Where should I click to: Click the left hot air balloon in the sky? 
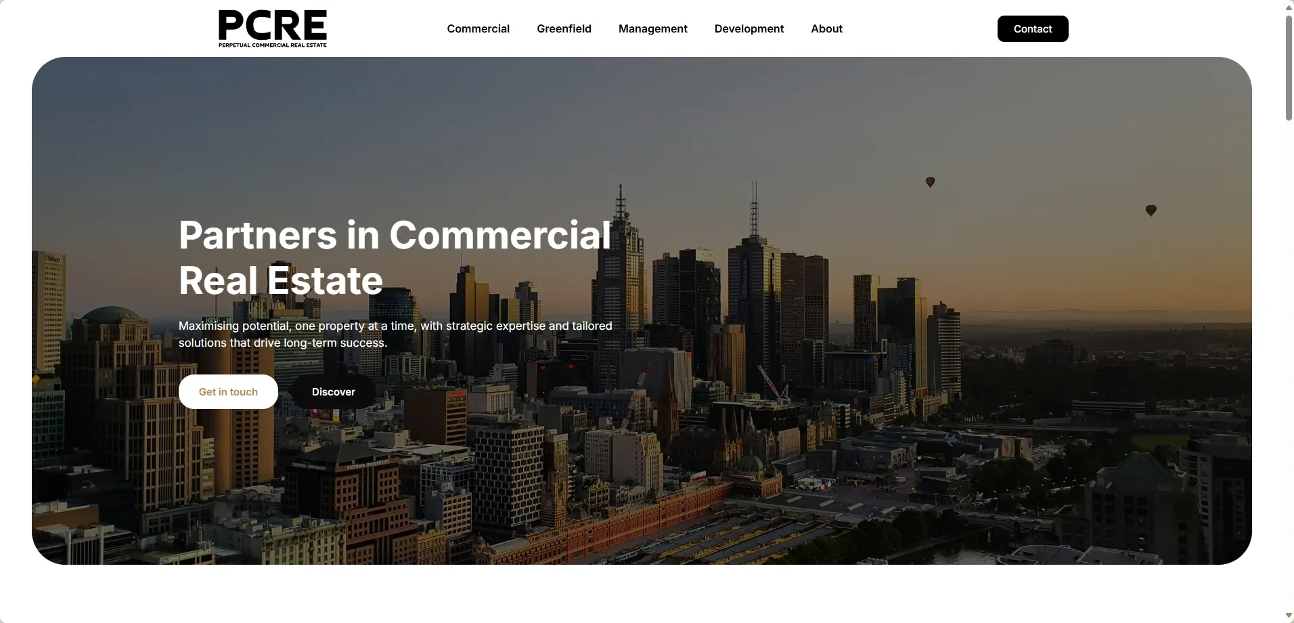click(x=930, y=181)
